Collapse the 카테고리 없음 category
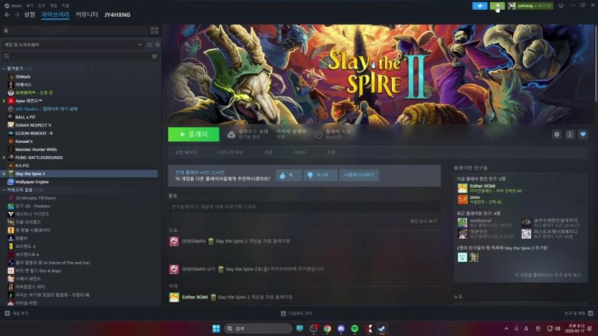Viewport: 598px width, 336px height. click(x=4, y=190)
